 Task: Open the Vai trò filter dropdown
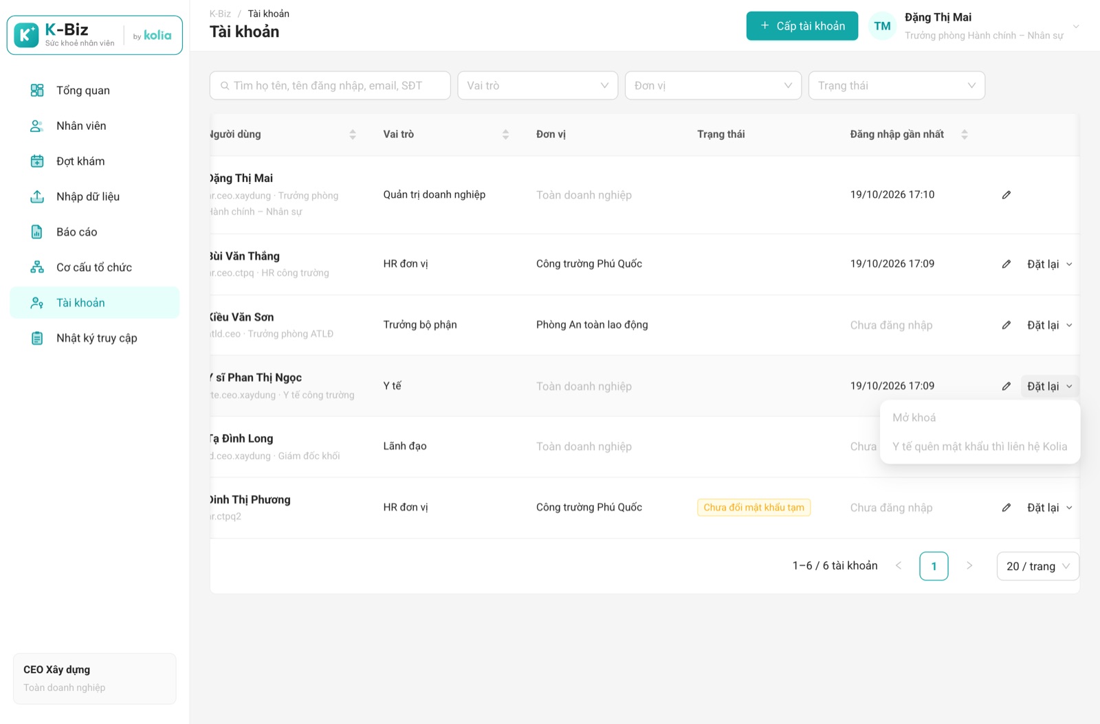click(538, 86)
